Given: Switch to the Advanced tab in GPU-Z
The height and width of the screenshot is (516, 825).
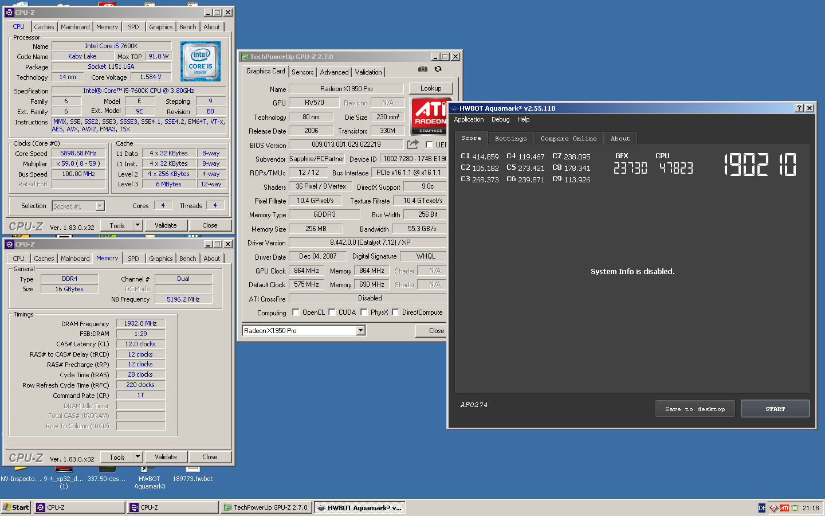Looking at the screenshot, I should click(x=334, y=72).
